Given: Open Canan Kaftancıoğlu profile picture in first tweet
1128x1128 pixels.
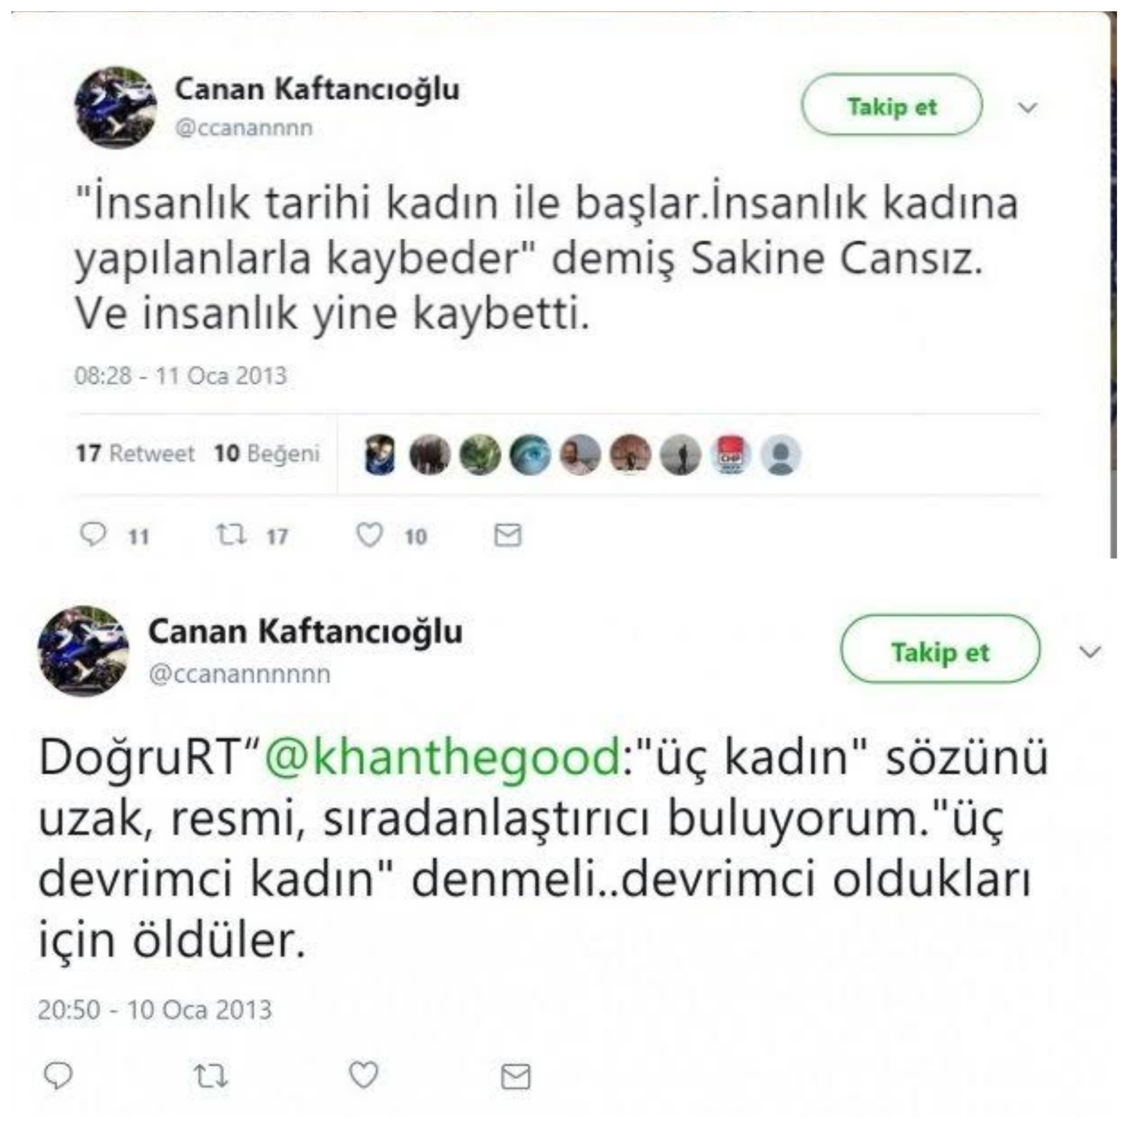Looking at the screenshot, I should pyautogui.click(x=116, y=107).
